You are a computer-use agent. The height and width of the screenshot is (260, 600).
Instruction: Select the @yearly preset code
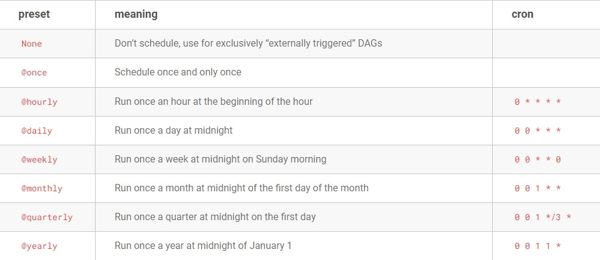coord(39,247)
